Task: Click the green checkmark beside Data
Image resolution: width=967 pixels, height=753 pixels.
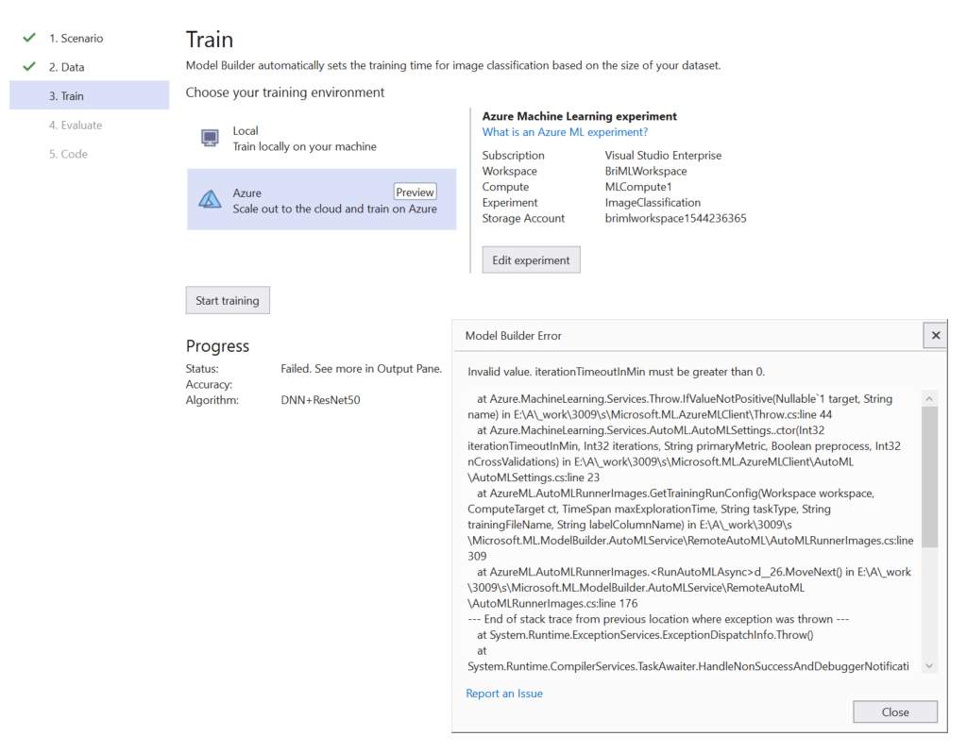Action: tap(29, 67)
